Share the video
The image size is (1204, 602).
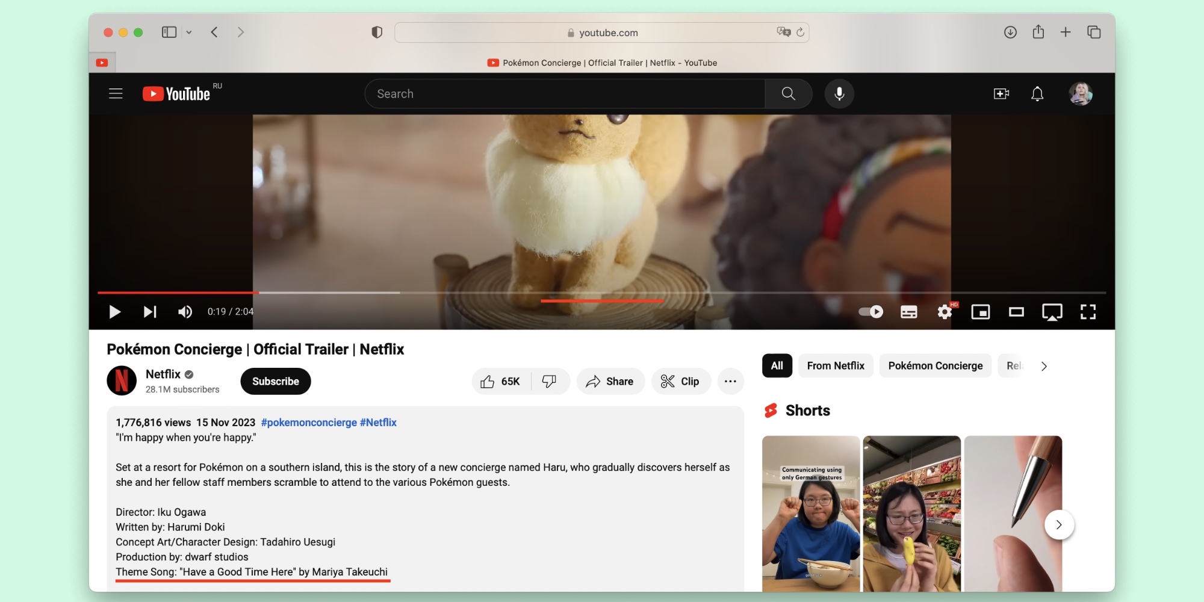[610, 382]
